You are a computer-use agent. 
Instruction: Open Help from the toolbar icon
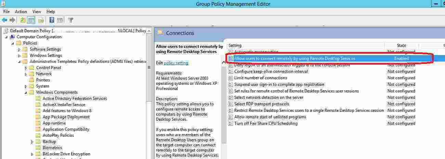point(52,20)
